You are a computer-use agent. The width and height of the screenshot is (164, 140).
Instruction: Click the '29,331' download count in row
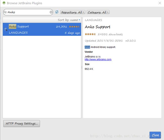coord(61,27)
